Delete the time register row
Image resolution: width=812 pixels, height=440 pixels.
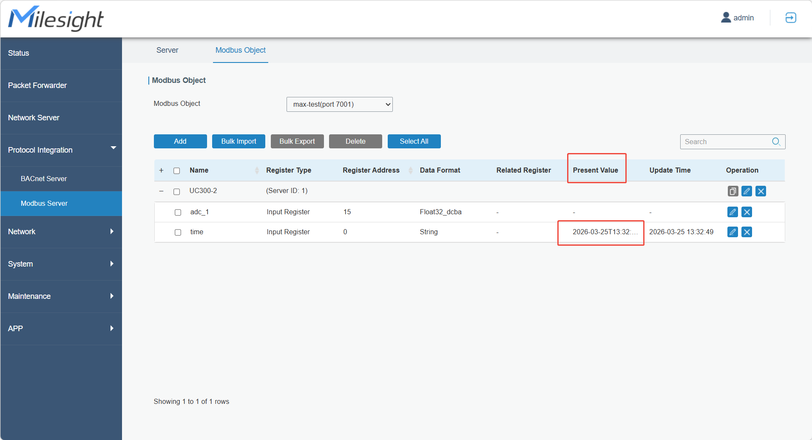pyautogui.click(x=747, y=232)
